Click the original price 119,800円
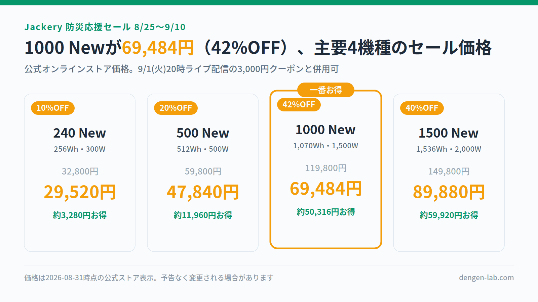Viewport: 538px width, 302px height. 326,168
